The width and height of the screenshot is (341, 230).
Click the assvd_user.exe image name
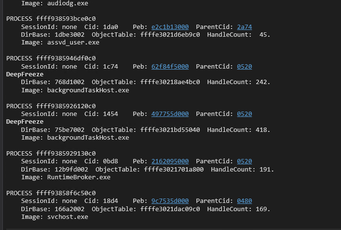pos(73,43)
